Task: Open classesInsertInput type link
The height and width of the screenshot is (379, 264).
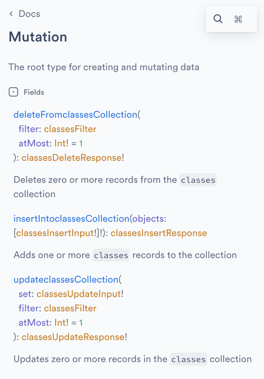Action: point(55,233)
